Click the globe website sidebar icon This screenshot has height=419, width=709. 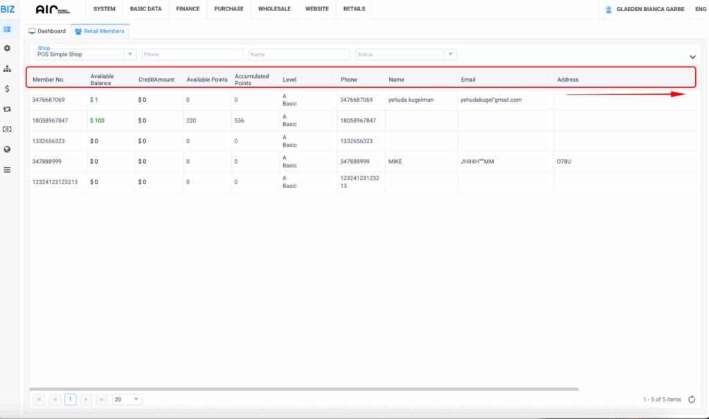[x=7, y=149]
